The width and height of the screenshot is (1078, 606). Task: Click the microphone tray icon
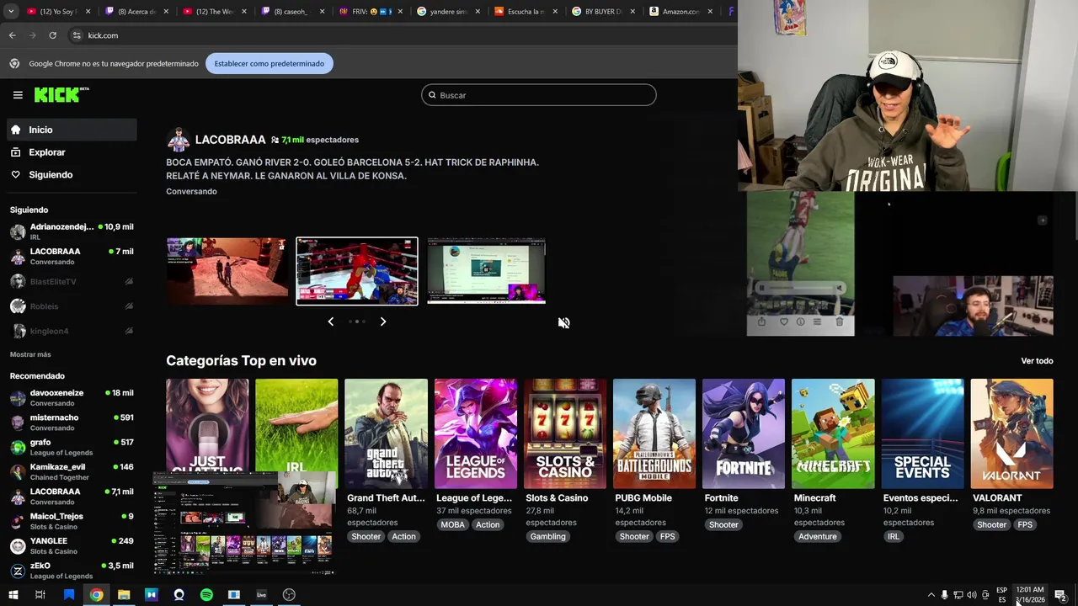click(x=944, y=595)
